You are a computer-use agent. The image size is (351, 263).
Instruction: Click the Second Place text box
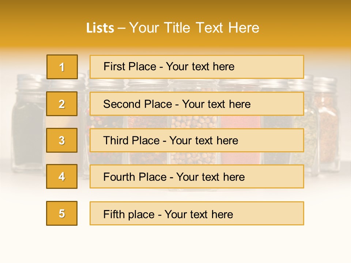(x=197, y=104)
